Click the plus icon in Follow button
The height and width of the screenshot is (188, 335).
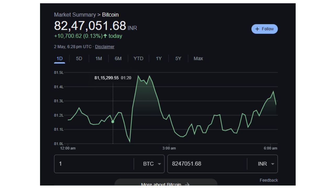tap(257, 29)
